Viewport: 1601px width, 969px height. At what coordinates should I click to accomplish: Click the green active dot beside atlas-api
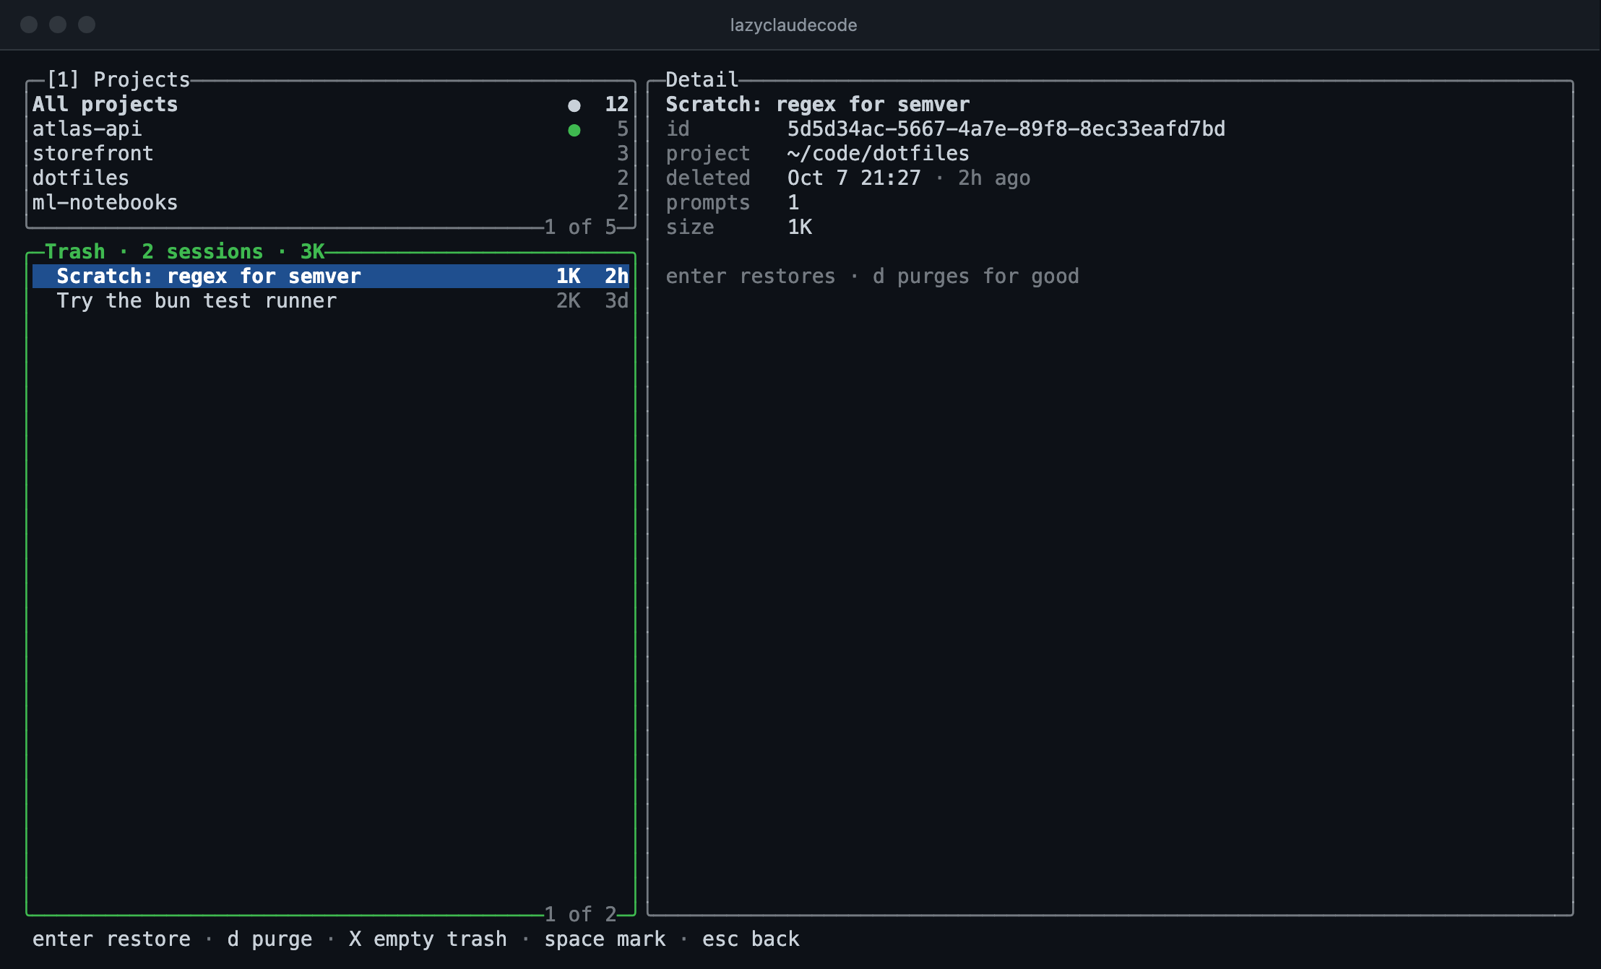click(574, 131)
